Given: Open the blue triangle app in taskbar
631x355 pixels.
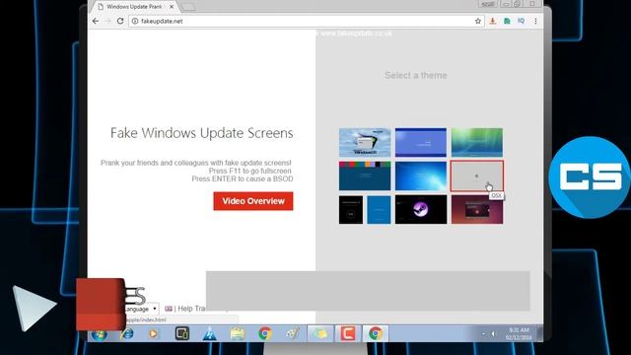Looking at the screenshot, I should 210,334.
